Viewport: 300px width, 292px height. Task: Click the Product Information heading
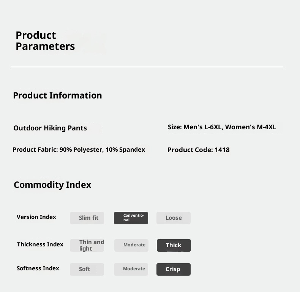(x=57, y=95)
